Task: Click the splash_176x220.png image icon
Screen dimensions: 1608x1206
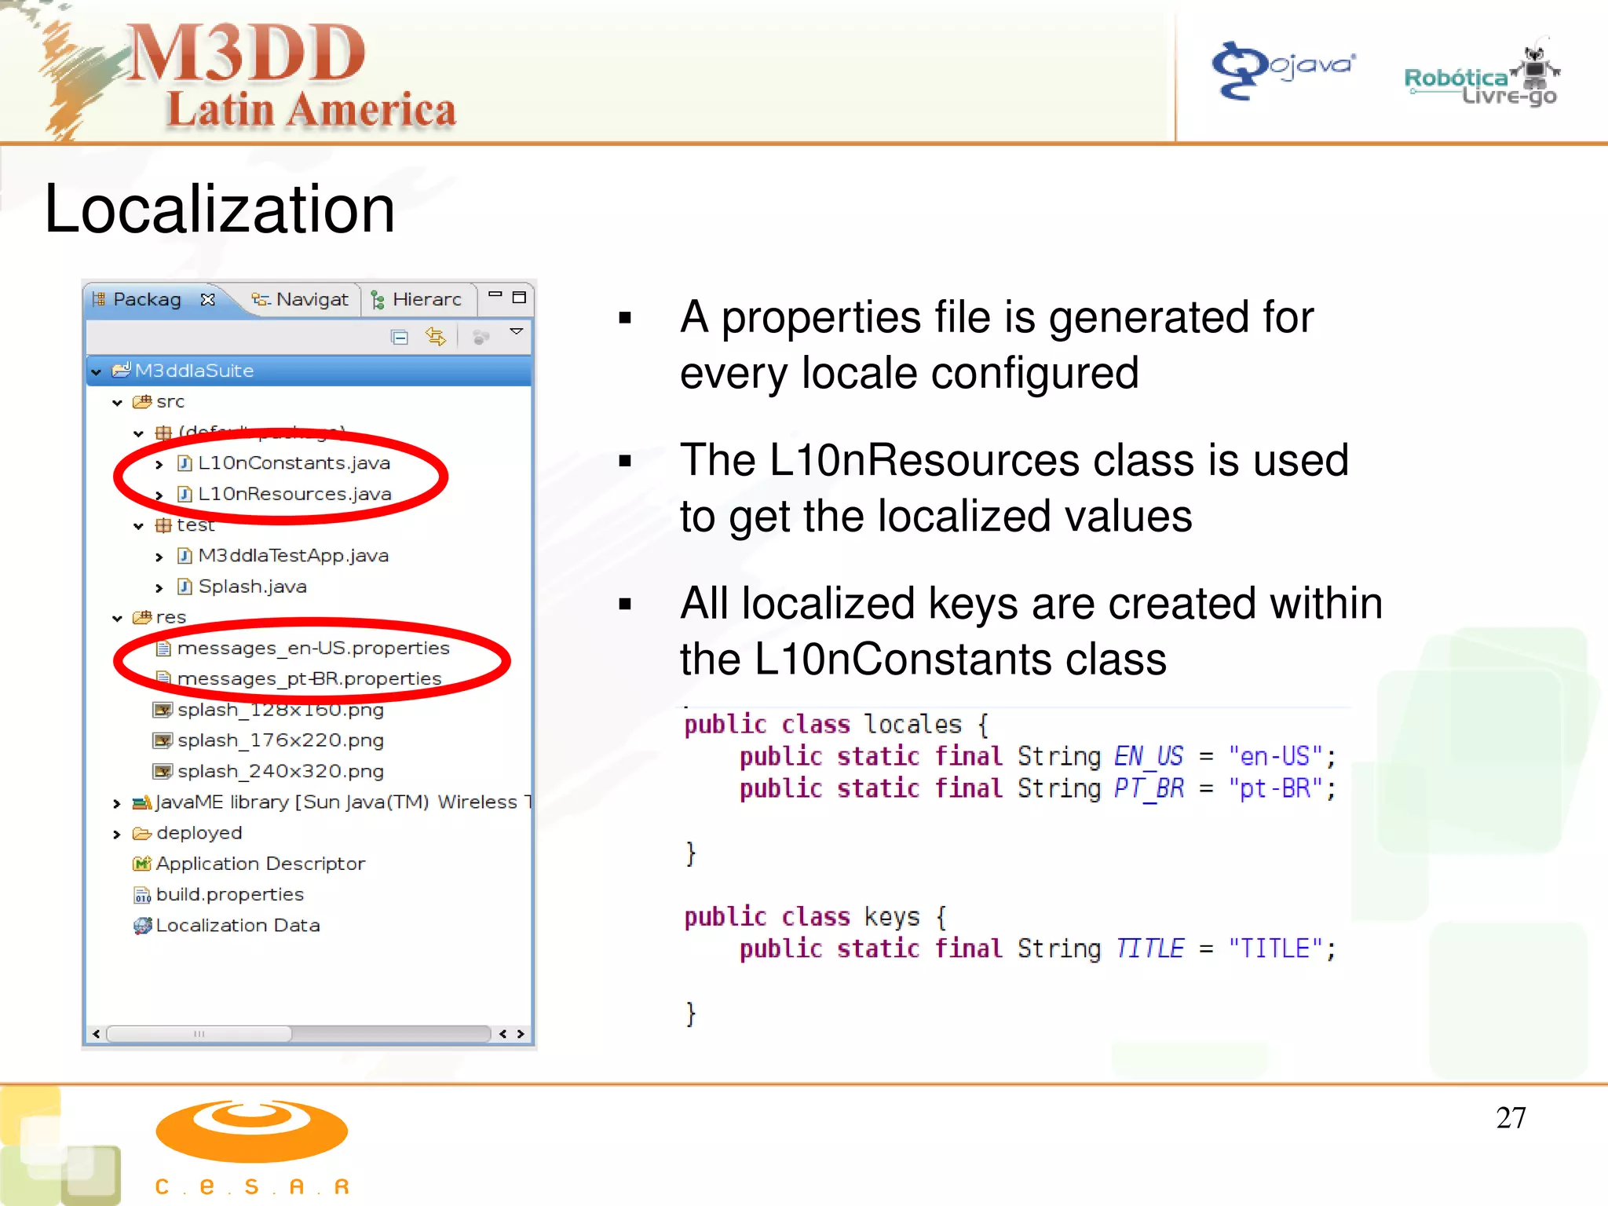Action: (163, 740)
